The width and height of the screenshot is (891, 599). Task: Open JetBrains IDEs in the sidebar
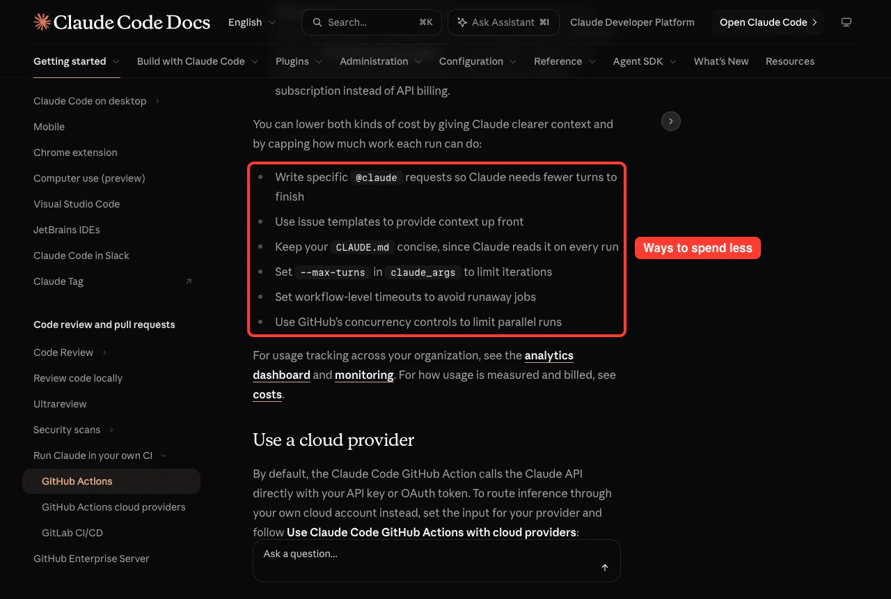tap(67, 230)
